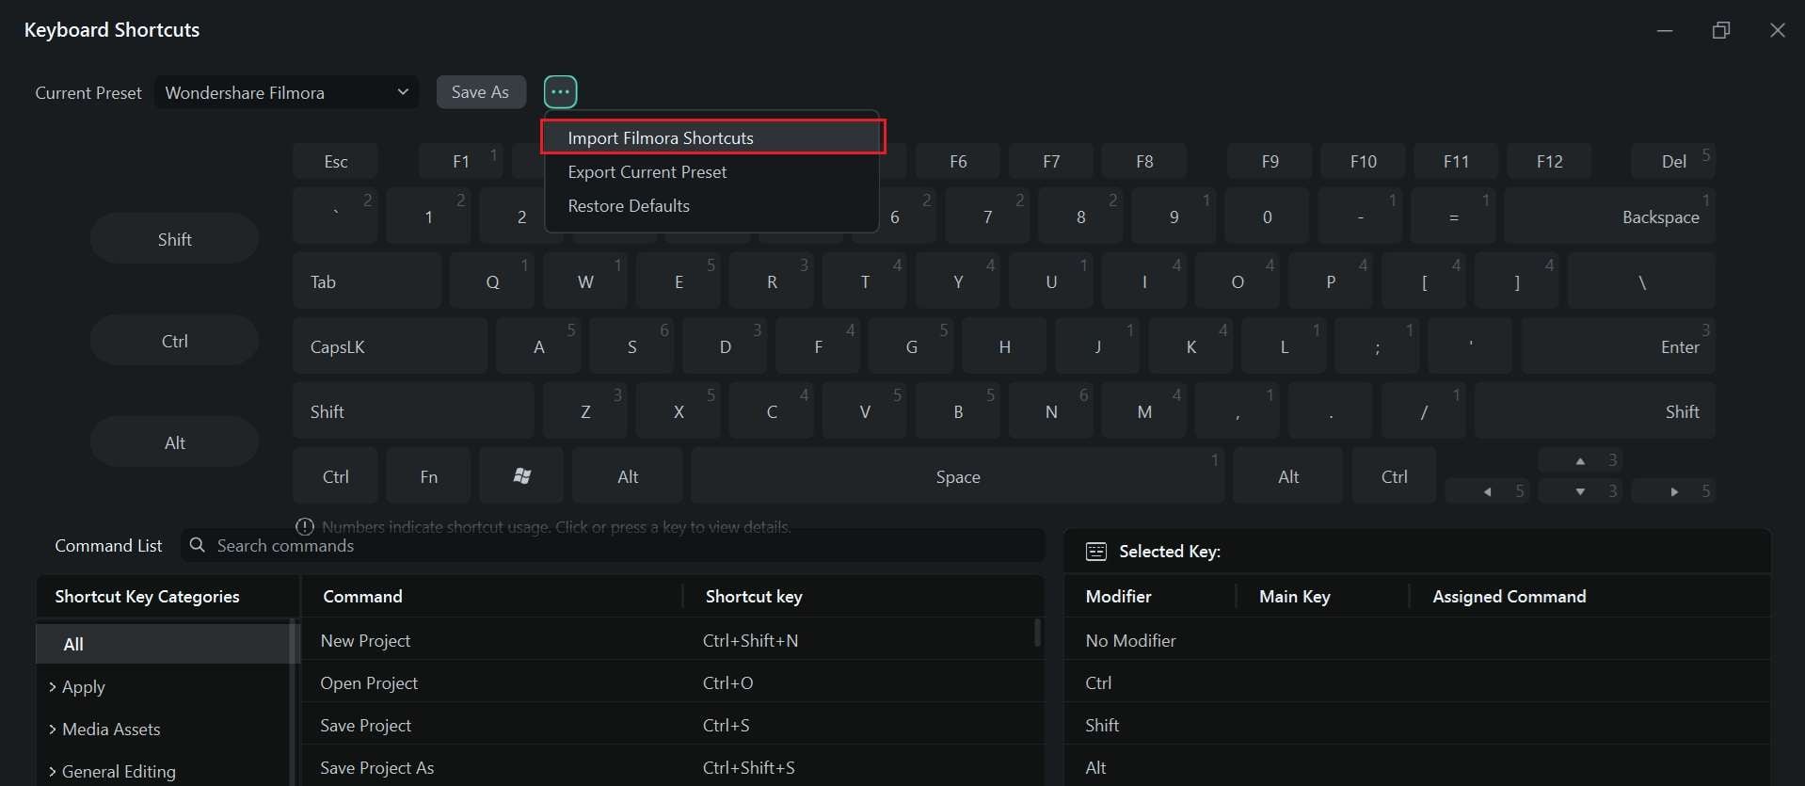This screenshot has width=1805, height=786.
Task: Click the Backspace key
Action: (1609, 217)
